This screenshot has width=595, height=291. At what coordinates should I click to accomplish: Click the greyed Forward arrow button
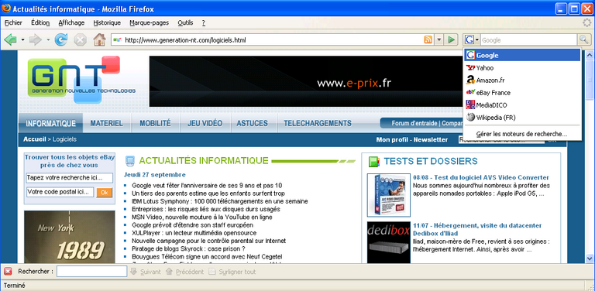[36, 39]
